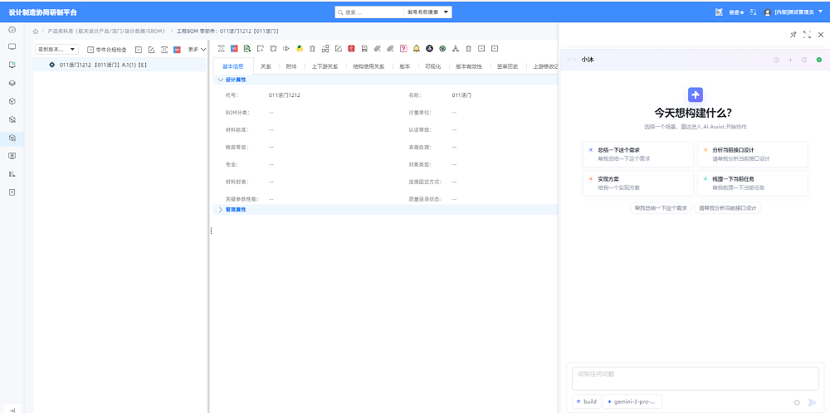Open the gemini-3-pro model selector
This screenshot has width=830, height=413.
(x=632, y=402)
